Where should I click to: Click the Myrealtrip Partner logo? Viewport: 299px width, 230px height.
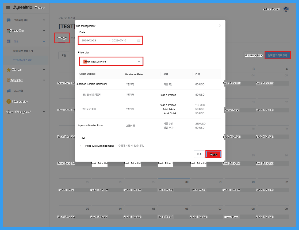click(29, 7)
